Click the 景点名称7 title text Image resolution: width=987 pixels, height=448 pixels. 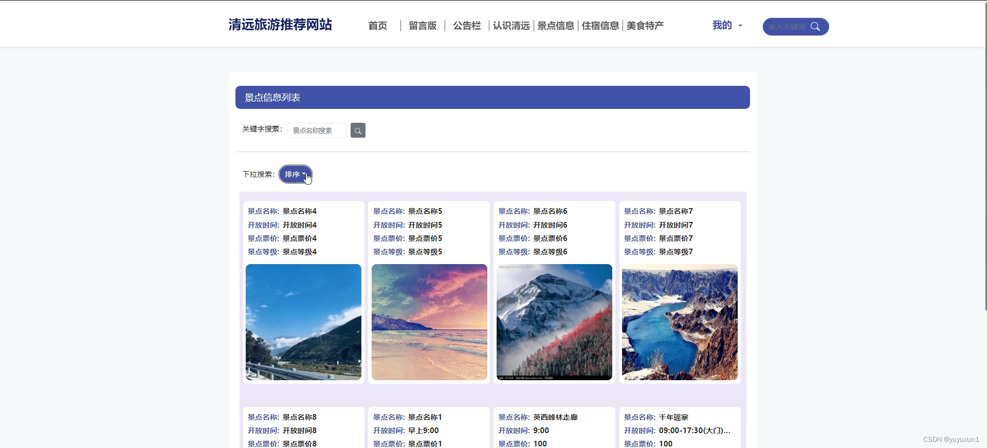[x=676, y=211]
